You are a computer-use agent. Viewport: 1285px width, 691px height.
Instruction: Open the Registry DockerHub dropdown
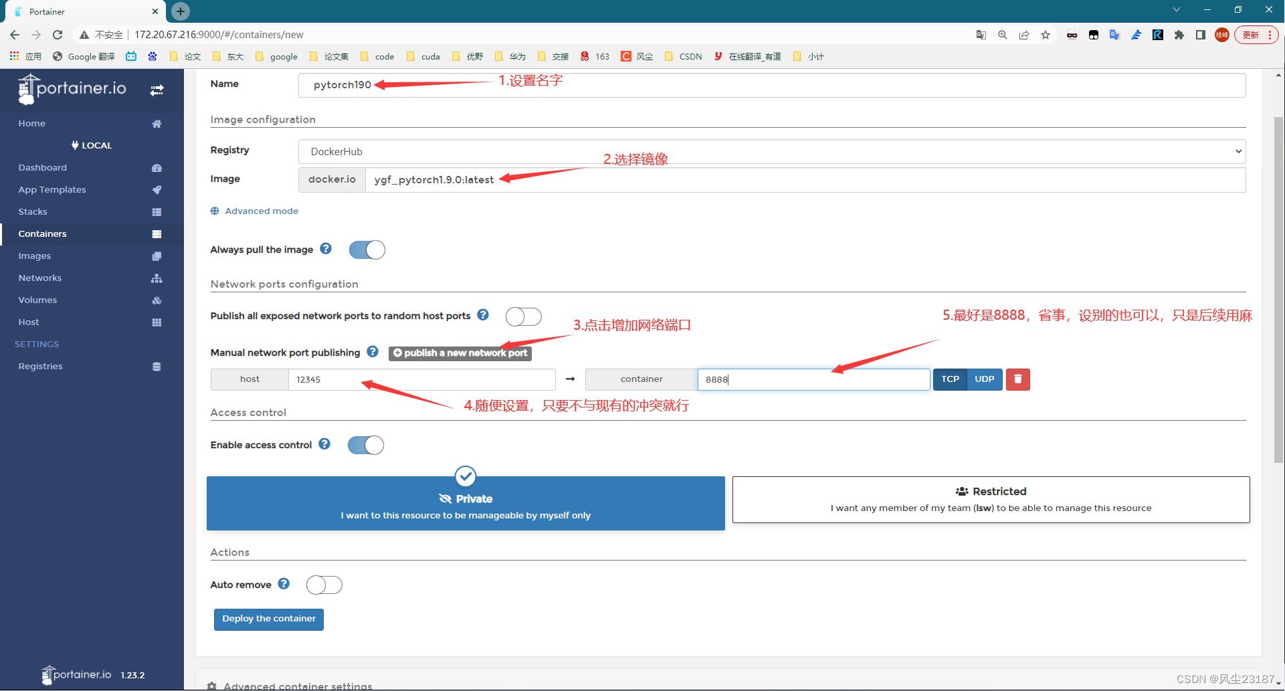click(772, 152)
